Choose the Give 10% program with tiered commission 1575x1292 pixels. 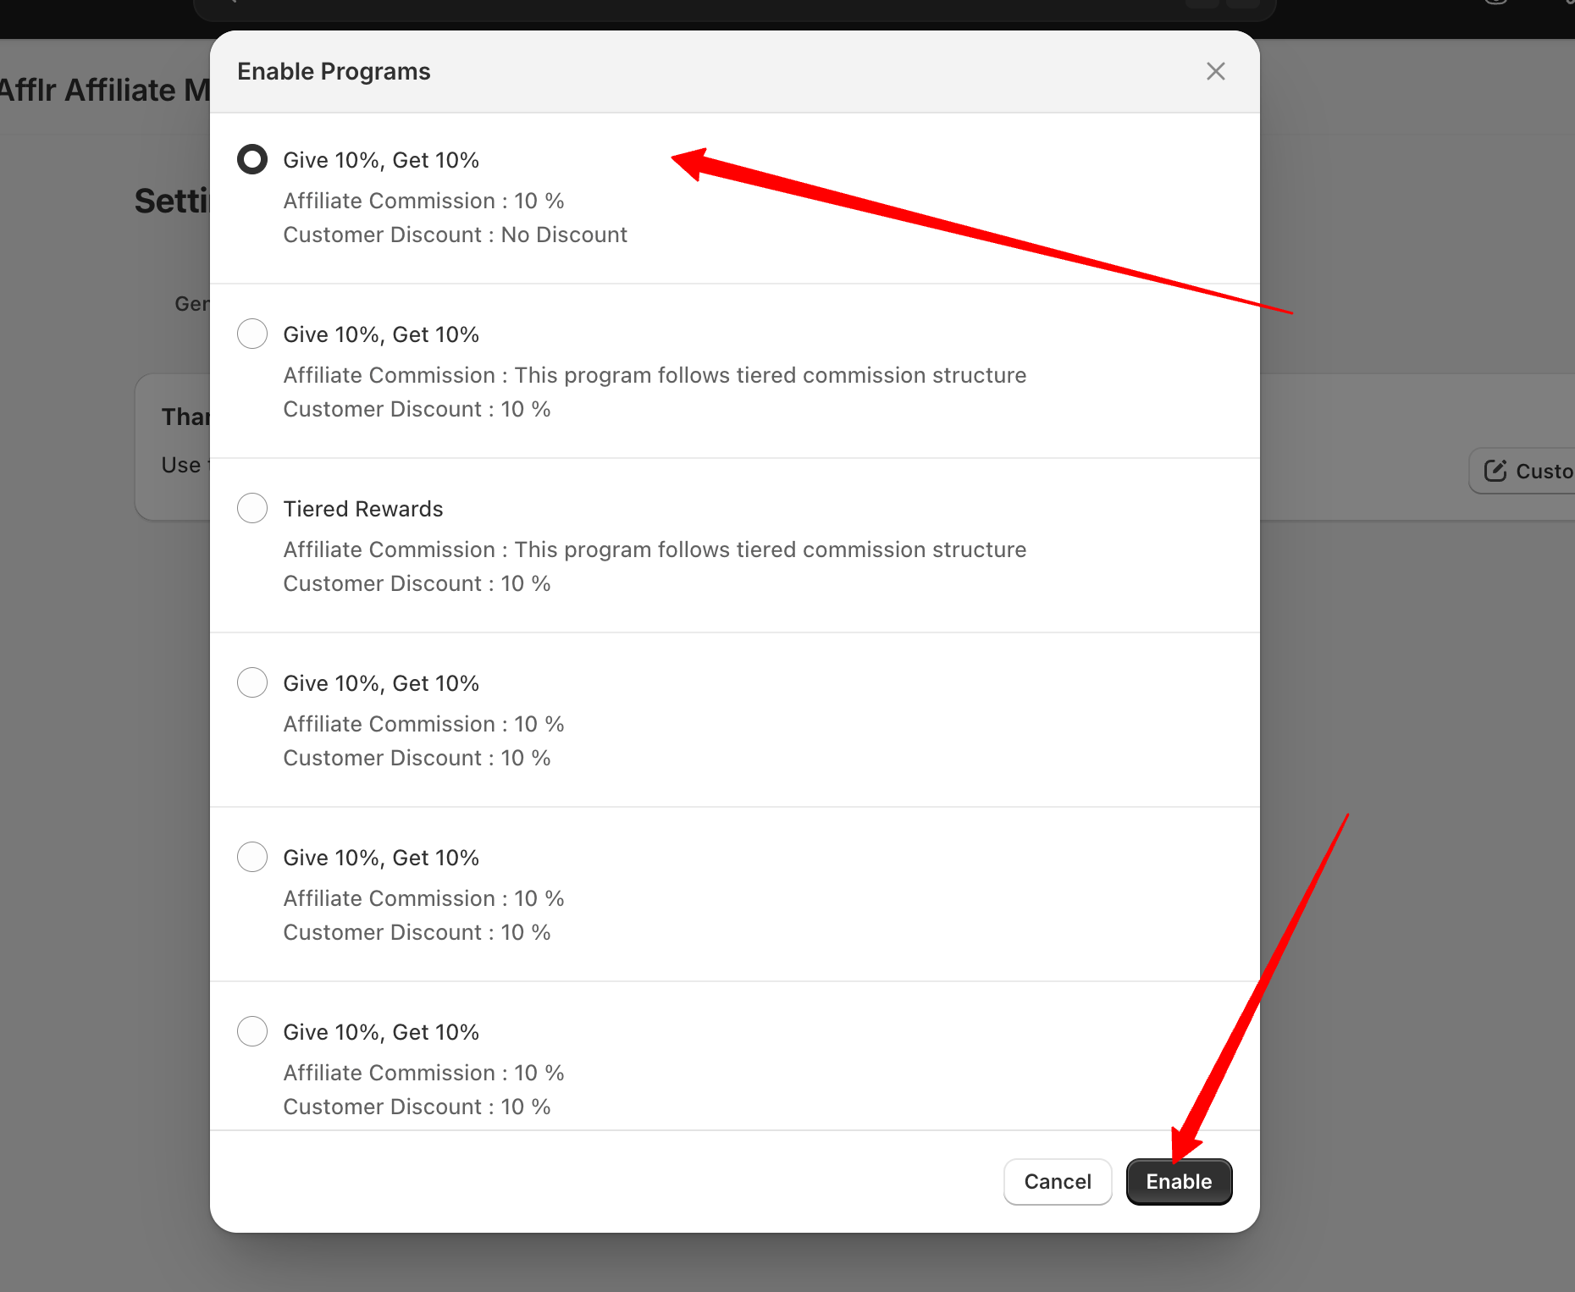click(x=252, y=334)
